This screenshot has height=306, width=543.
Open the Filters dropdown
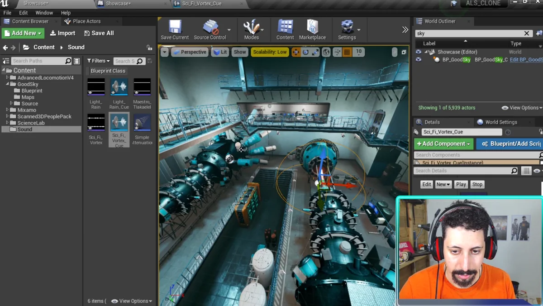[99, 61]
